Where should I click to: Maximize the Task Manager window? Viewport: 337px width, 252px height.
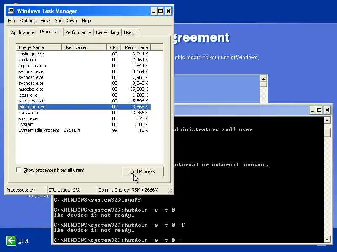click(x=160, y=11)
